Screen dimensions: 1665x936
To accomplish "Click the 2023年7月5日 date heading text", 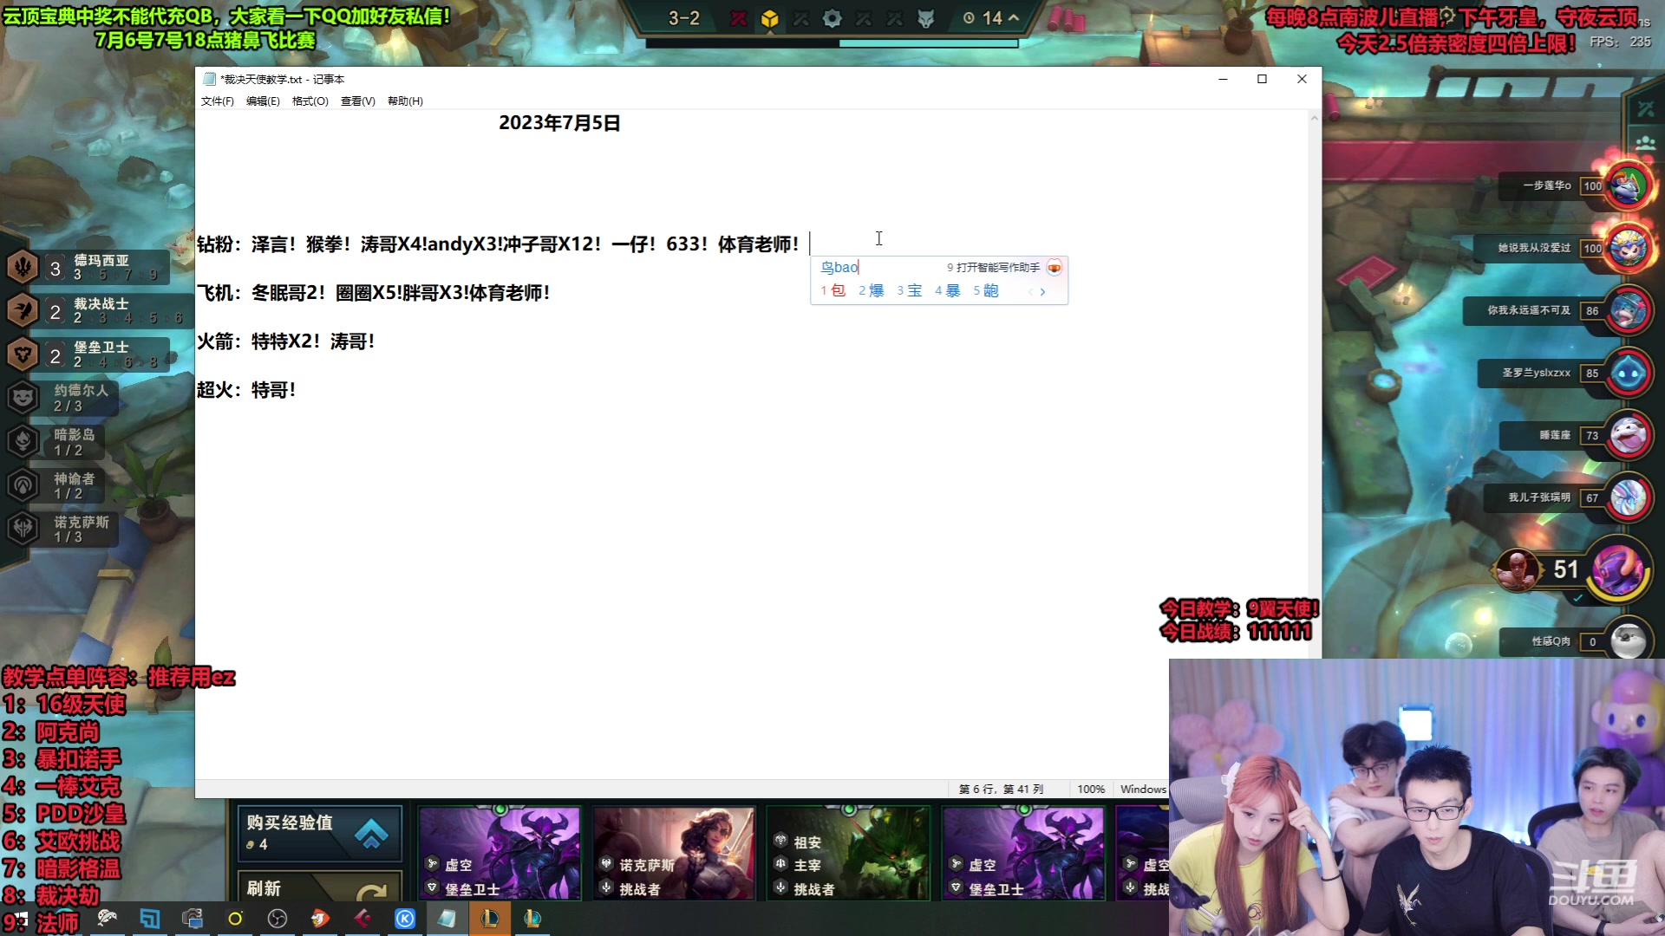I will [559, 123].
